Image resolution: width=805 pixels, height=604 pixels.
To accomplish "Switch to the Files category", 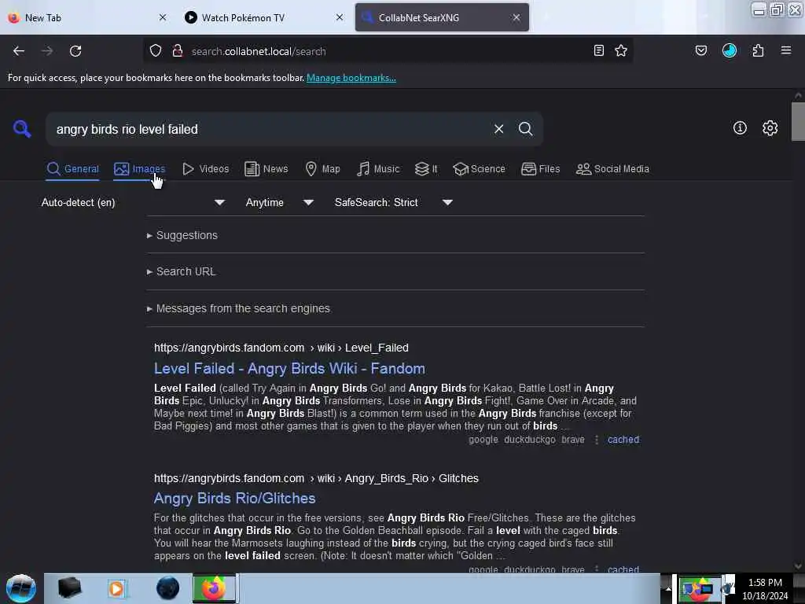I will point(540,169).
